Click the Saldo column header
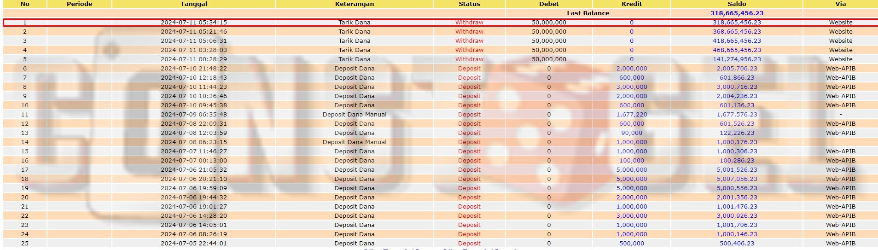Screen dimensions: 878x250 click(737, 4)
